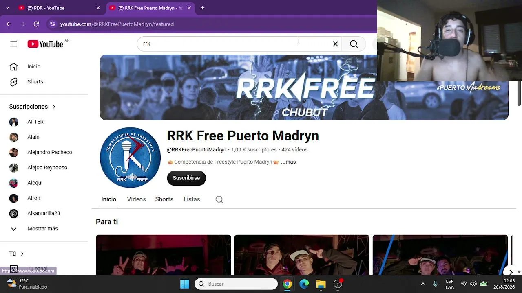Open the first Para ti video thumbnail
The image size is (522, 293).
(x=164, y=255)
